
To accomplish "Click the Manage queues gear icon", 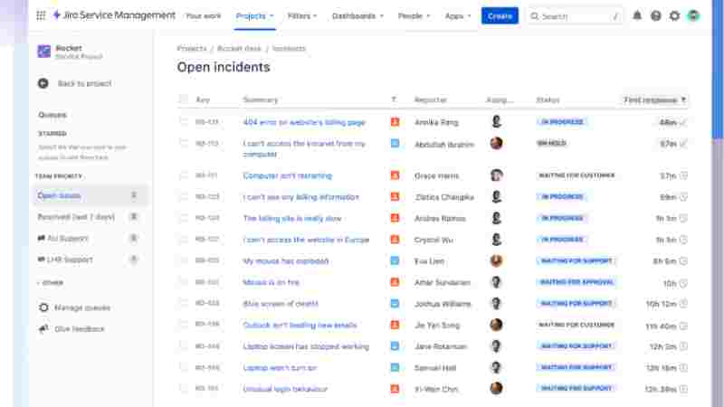I will pyautogui.click(x=43, y=308).
